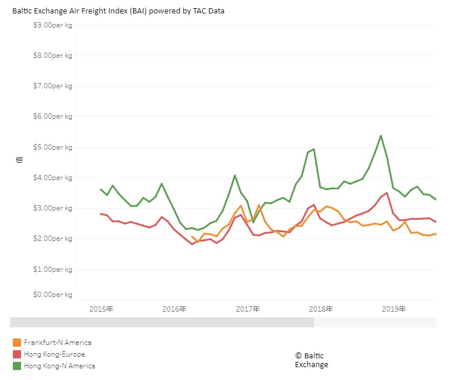
Task: Select the $0.00per kg y-axis label
Action: click(54, 295)
